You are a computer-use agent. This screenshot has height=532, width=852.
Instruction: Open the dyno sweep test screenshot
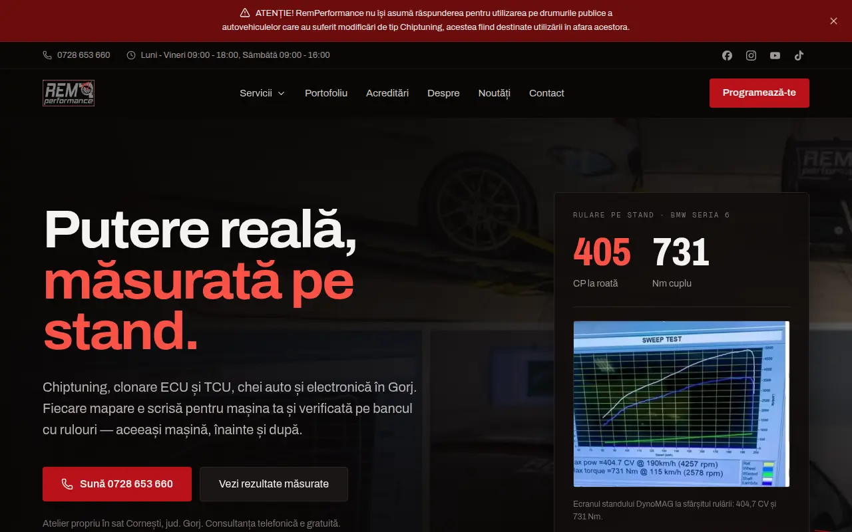pos(682,404)
